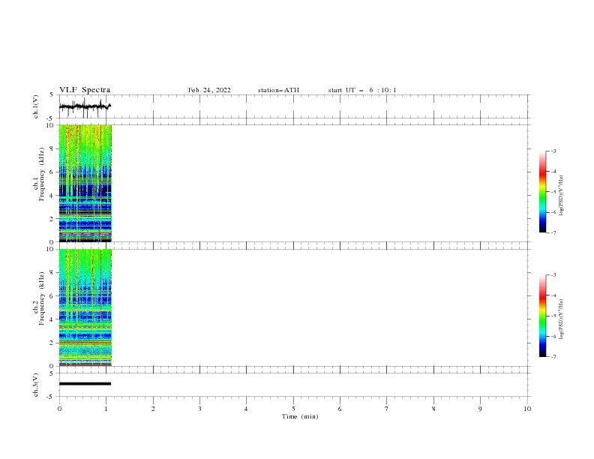Viewport: 594px width, 459px height.
Task: Click the thick black ch.3 voltage trace
Action: (85, 384)
